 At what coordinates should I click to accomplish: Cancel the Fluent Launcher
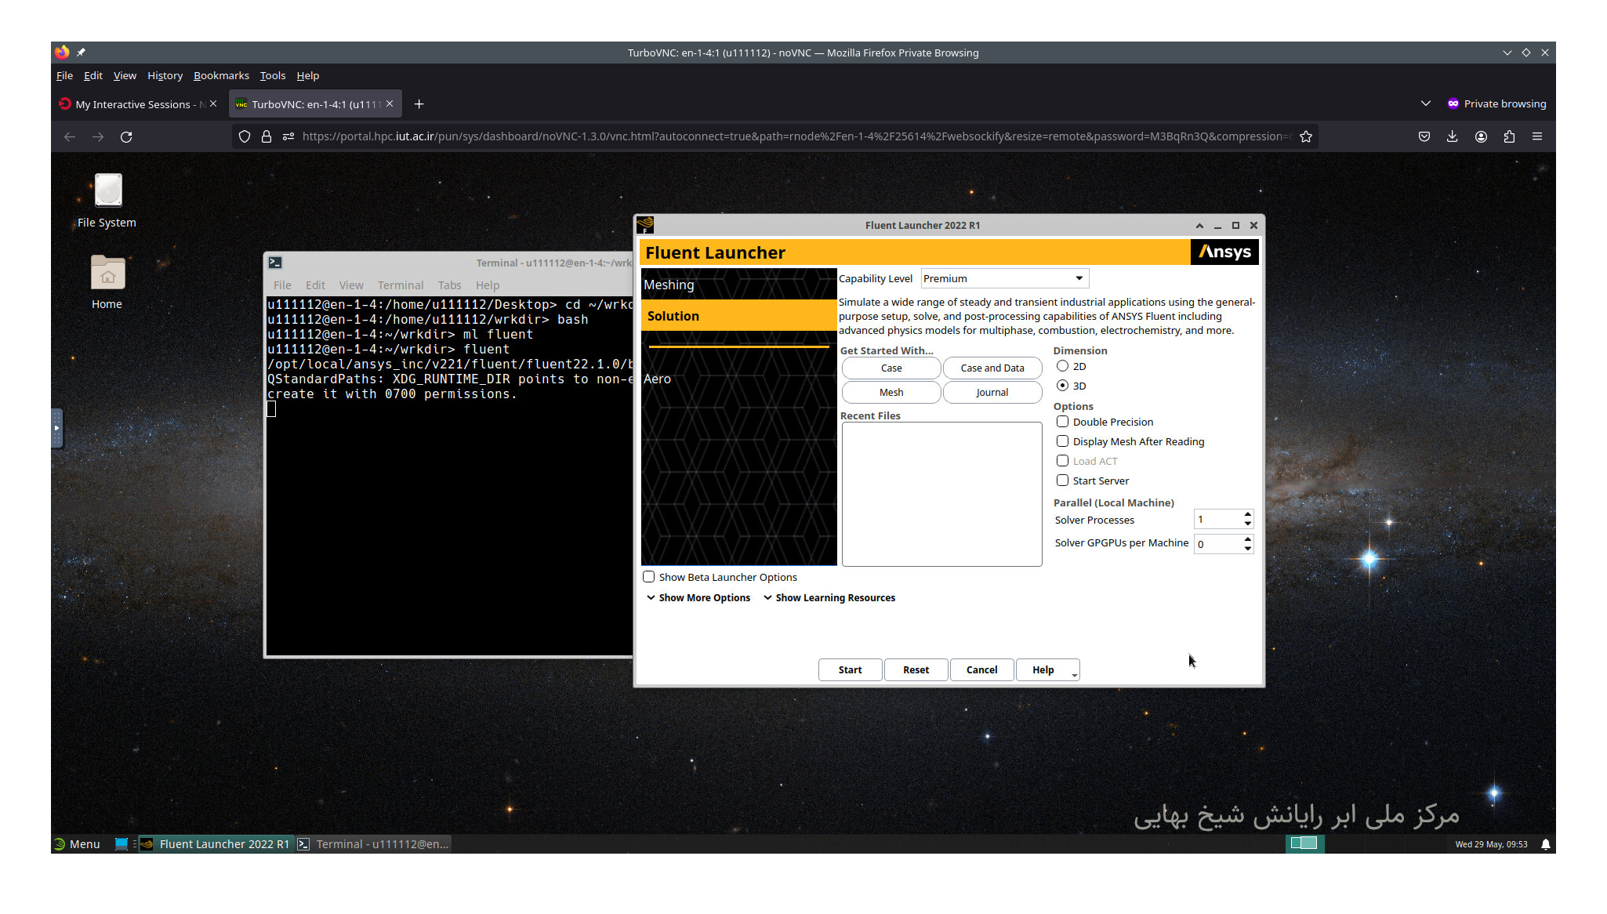981,669
